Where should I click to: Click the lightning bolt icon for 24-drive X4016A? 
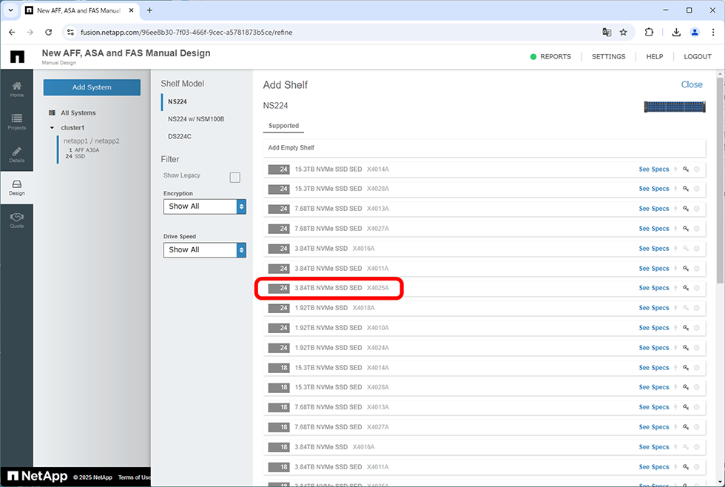click(x=675, y=249)
